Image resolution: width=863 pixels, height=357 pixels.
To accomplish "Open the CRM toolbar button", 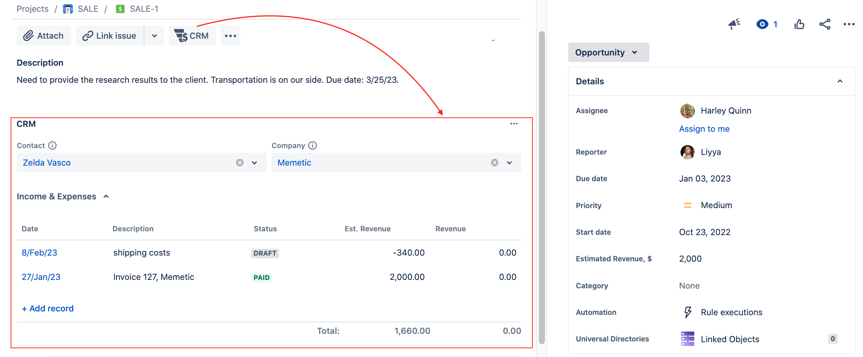I will [x=192, y=36].
